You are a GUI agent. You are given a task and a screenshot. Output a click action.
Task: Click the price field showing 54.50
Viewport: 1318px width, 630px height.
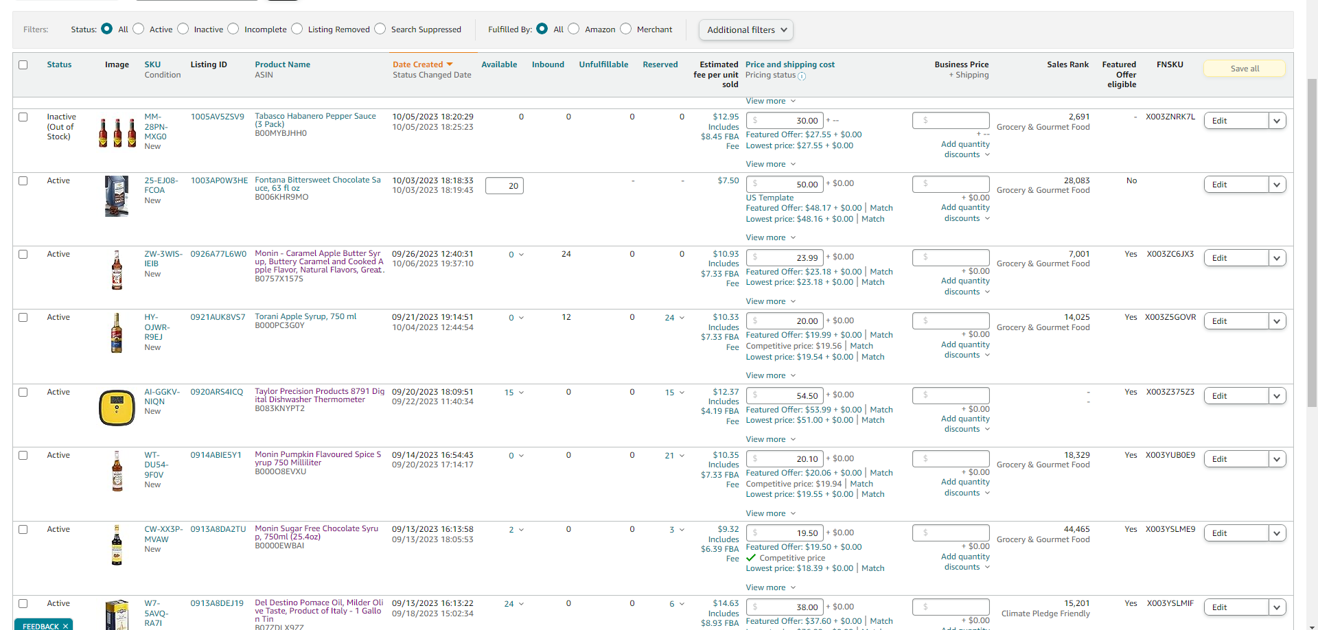(x=785, y=396)
